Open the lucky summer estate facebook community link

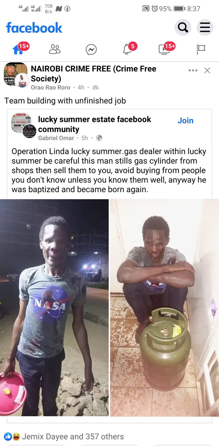click(x=94, y=124)
